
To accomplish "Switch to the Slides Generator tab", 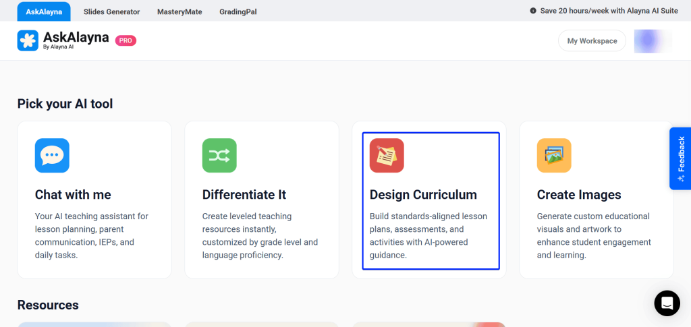I will pyautogui.click(x=112, y=11).
